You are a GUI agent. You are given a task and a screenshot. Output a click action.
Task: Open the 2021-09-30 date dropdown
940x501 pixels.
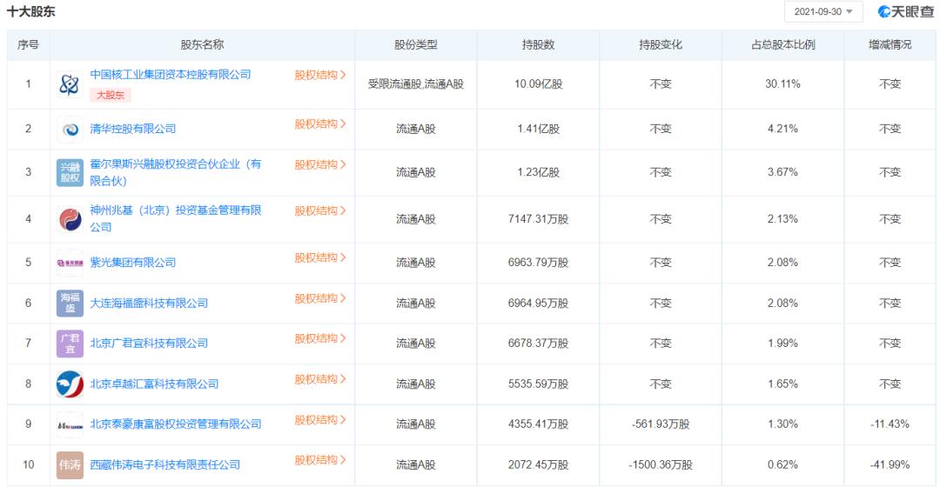(823, 12)
